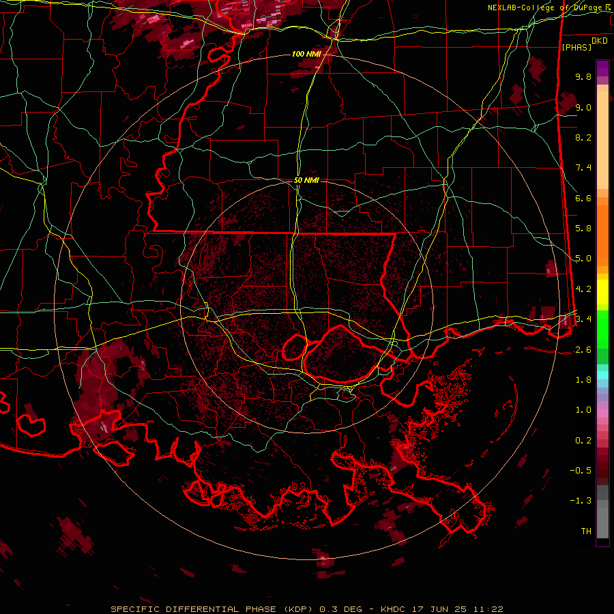Pick the bright green segment of the color bar
This screenshot has height=614, width=614.
[x=602, y=329]
